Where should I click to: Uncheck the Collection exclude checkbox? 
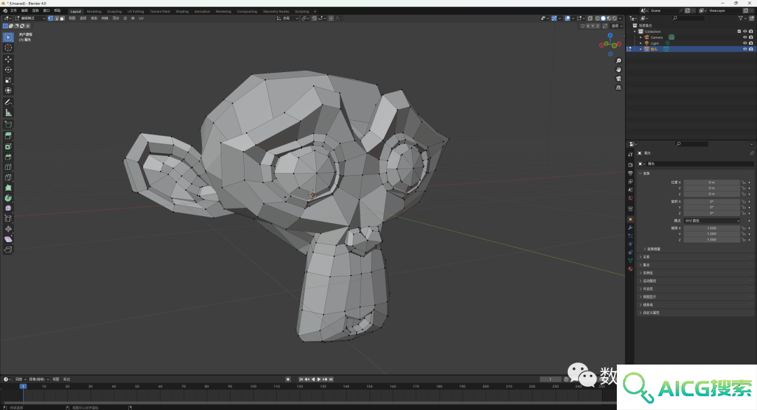739,31
